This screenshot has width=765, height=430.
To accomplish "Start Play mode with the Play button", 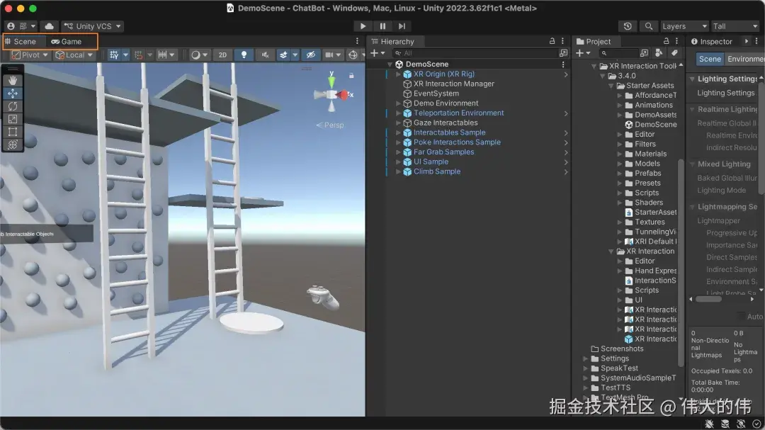I will pos(363,26).
